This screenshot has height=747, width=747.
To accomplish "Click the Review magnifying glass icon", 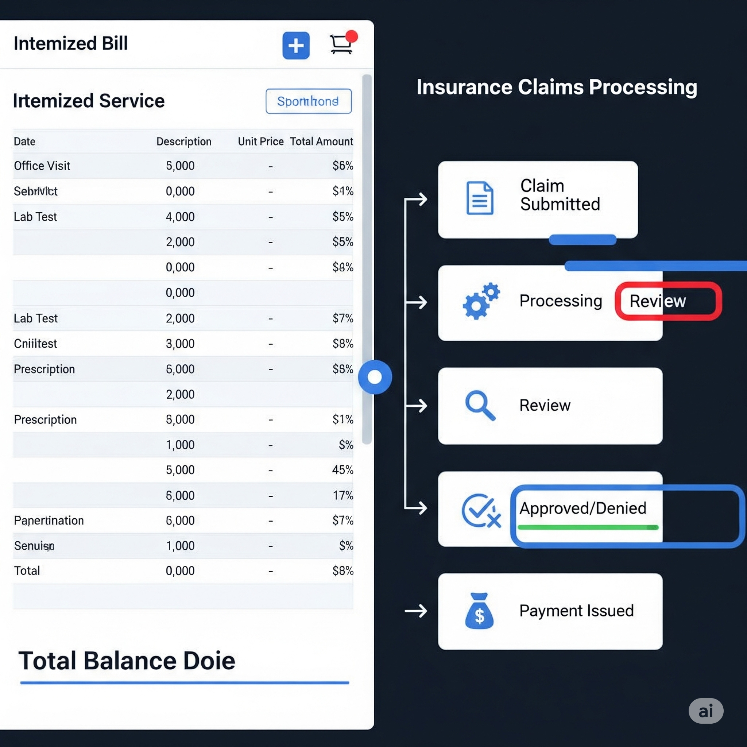I will [x=480, y=405].
